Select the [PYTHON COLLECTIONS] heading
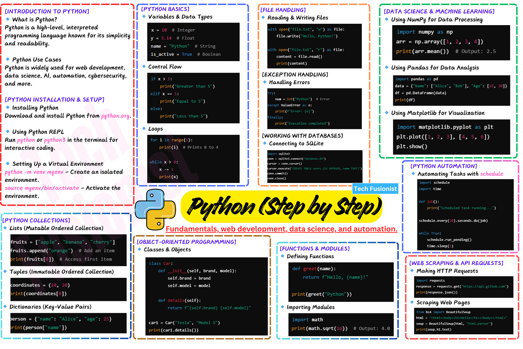The height and width of the screenshot is (349, 523). (x=36, y=220)
